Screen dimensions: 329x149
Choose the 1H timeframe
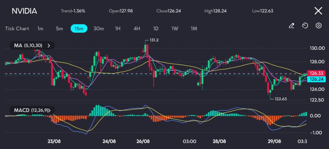118,29
